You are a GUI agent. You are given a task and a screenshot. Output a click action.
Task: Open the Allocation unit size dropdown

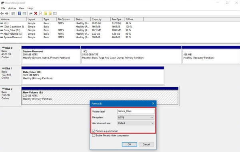point(136,123)
